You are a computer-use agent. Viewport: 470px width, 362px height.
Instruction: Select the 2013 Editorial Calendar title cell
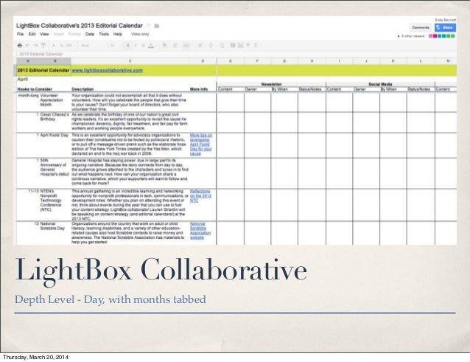pos(43,71)
